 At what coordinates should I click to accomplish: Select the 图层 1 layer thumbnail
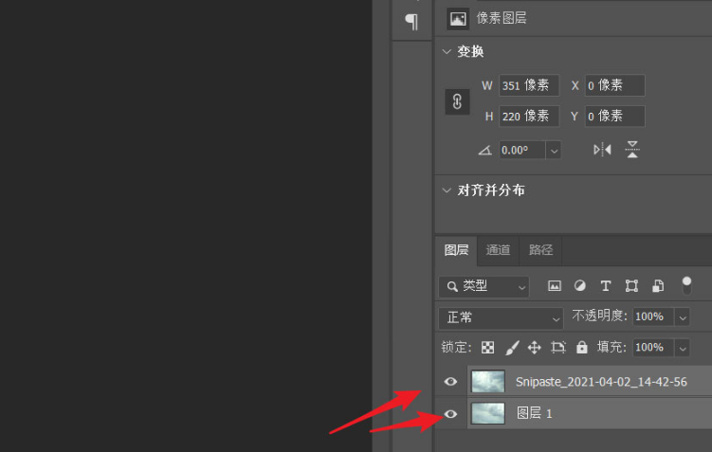(x=487, y=414)
